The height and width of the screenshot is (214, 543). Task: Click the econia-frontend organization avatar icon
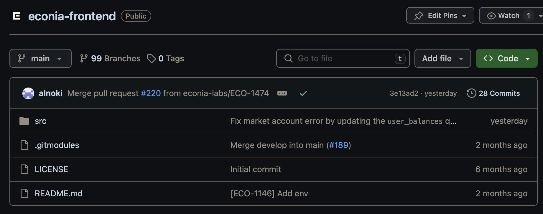tap(17, 16)
